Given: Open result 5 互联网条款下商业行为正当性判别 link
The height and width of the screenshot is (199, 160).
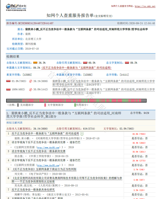Looking at the screenshot, I should click(44, 169).
